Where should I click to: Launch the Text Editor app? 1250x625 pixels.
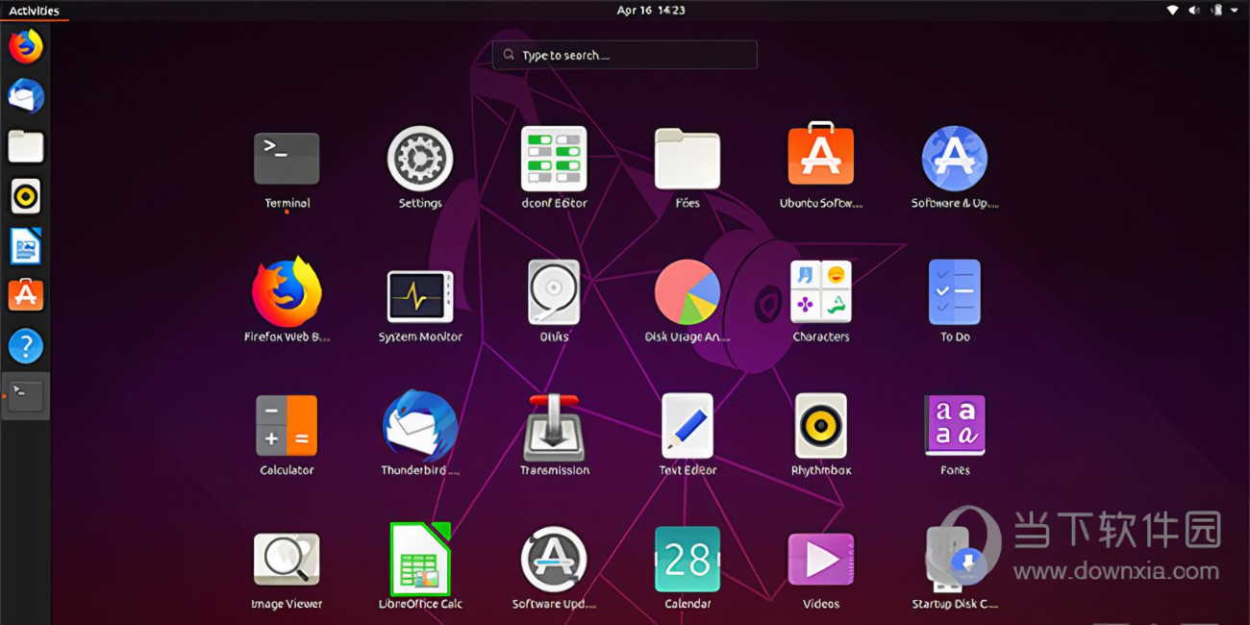point(687,426)
